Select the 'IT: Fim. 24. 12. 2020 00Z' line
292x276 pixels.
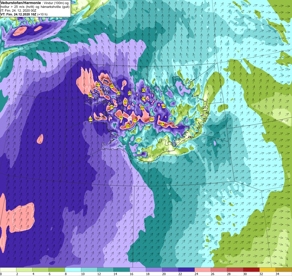(18, 11)
